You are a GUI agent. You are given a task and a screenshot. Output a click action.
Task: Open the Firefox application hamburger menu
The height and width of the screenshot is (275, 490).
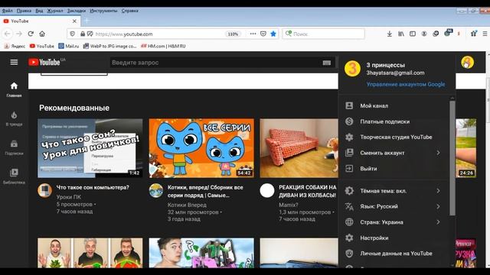point(485,34)
